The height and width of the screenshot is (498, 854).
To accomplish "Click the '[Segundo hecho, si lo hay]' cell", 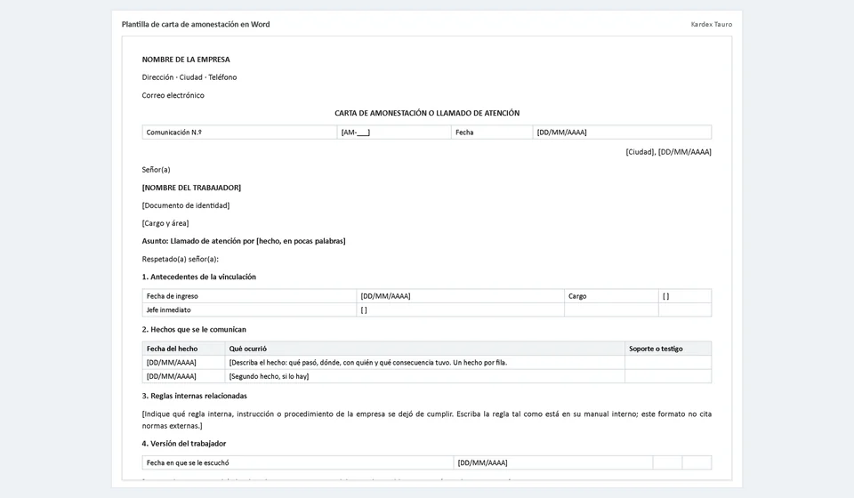I will 425,376.
